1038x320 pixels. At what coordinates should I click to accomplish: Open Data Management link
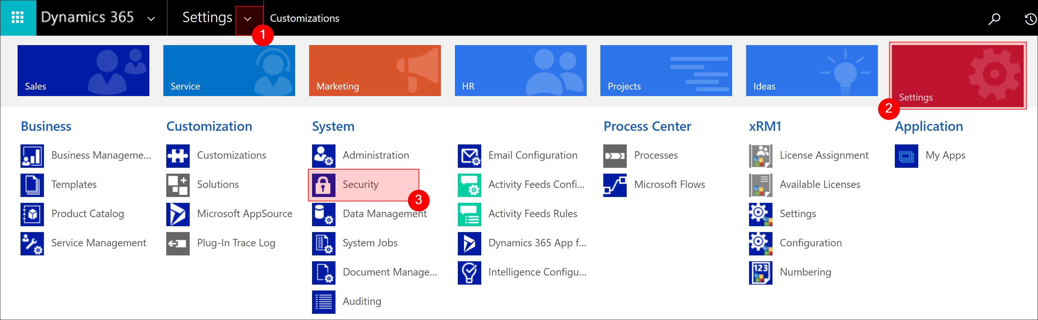[x=384, y=214]
